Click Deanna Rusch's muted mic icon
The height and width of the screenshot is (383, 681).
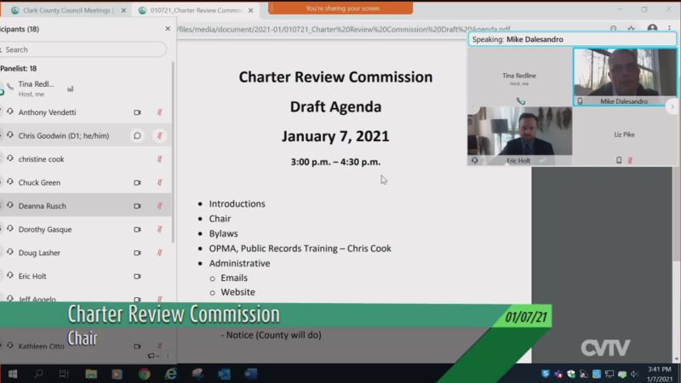[159, 206]
